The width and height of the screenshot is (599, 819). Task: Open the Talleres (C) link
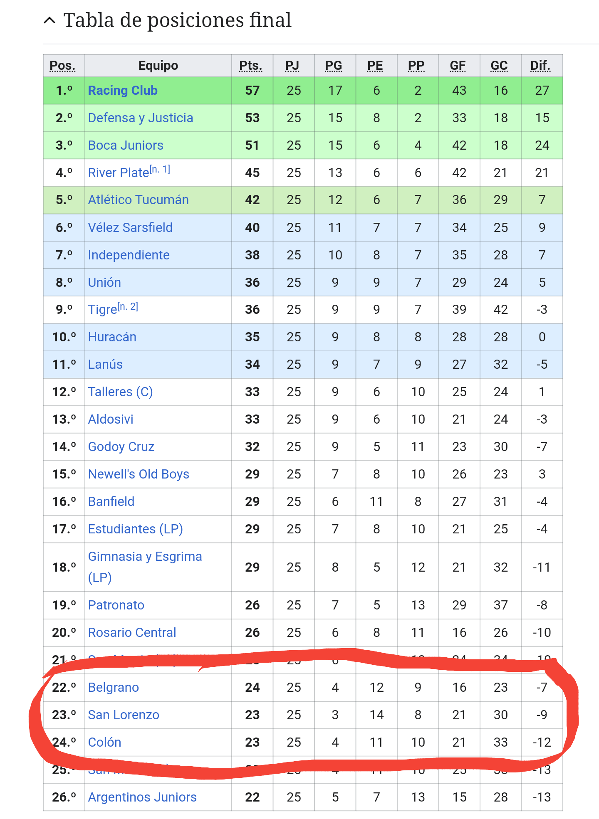121,392
